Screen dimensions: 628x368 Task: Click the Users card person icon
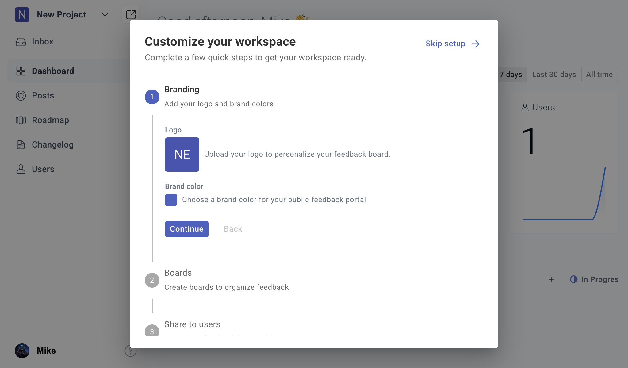[525, 108]
